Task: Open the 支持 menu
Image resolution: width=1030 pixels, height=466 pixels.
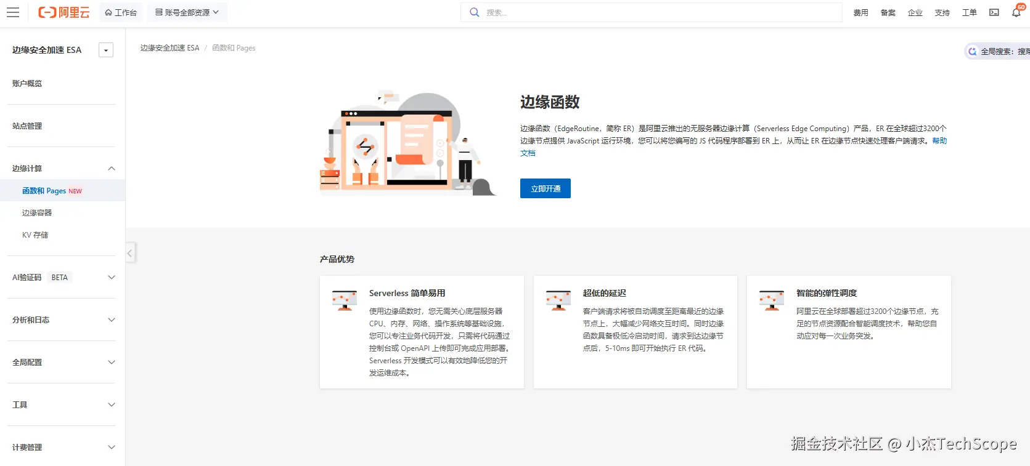Action: tap(942, 13)
